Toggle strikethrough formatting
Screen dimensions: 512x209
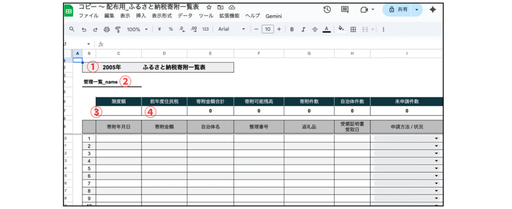pos(314,29)
